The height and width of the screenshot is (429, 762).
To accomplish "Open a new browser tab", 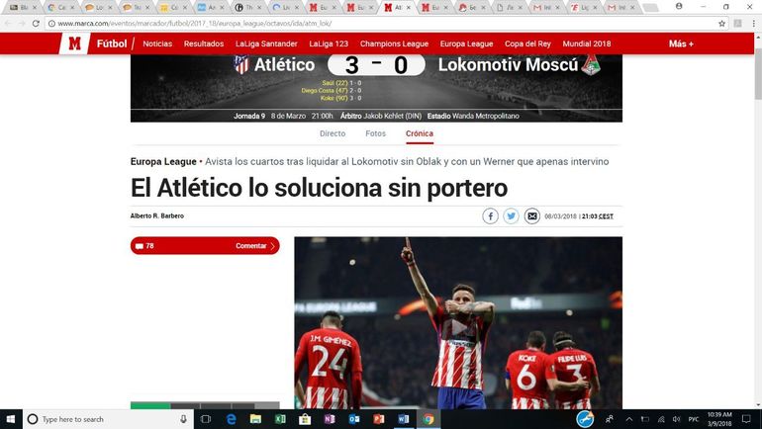I will pyautogui.click(x=650, y=8).
